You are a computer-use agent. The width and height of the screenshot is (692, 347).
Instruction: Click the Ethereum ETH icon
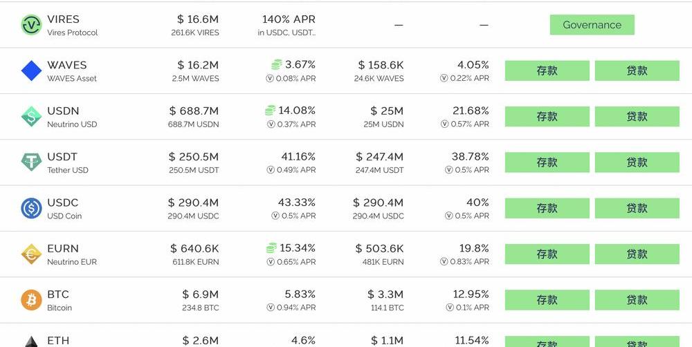31,341
